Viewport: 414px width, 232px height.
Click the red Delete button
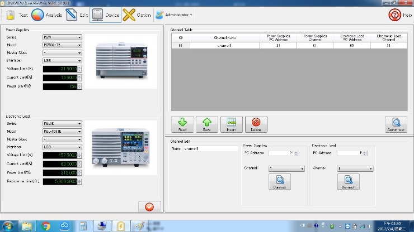[256, 124]
